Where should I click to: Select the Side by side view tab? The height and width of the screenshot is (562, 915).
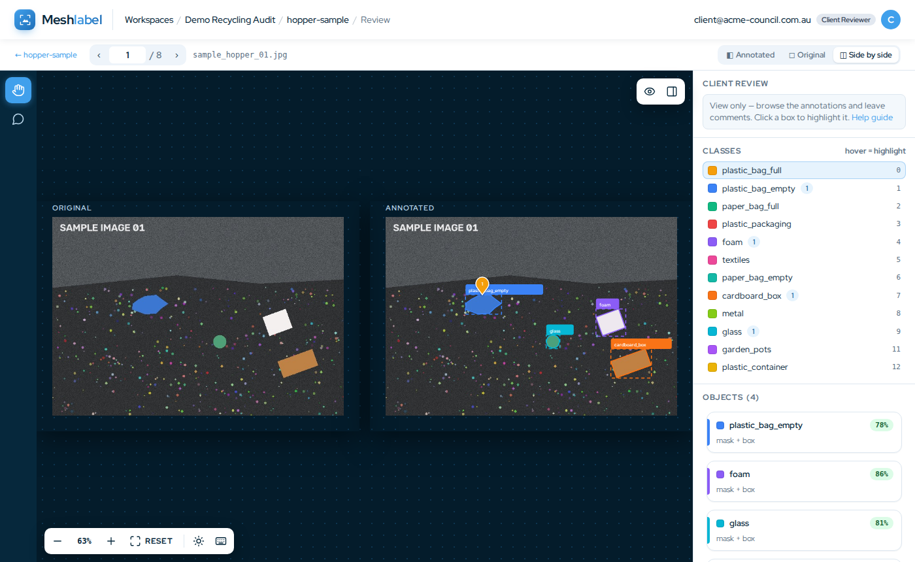click(866, 55)
